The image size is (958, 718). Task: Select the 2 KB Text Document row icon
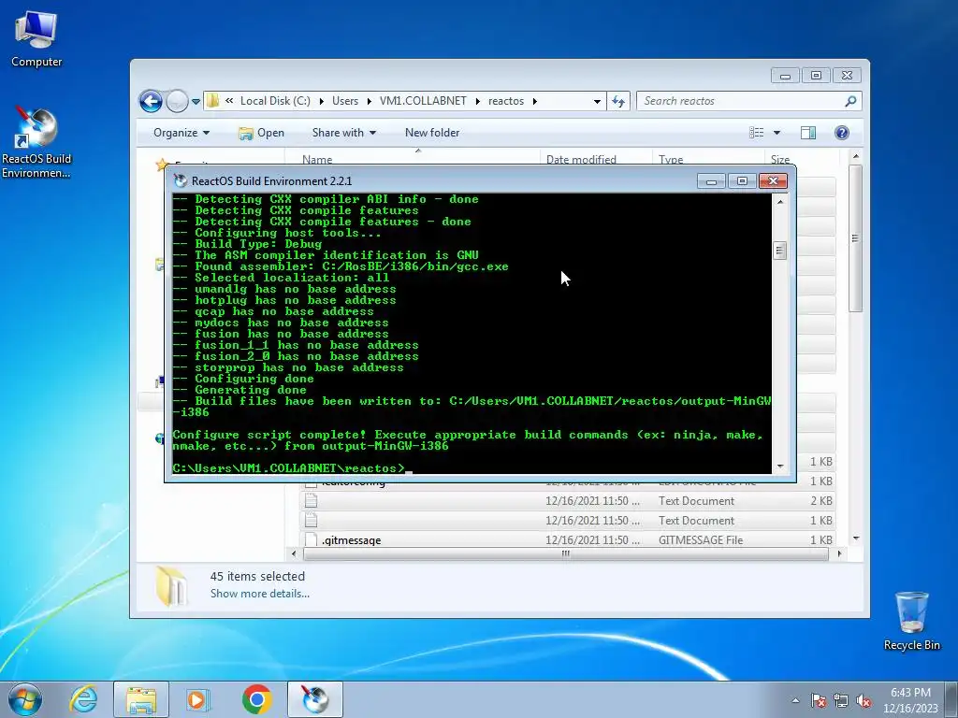coord(311,501)
